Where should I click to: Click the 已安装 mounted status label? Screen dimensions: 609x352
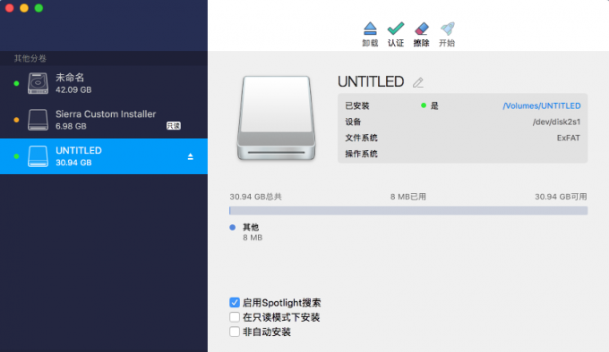tap(357, 105)
